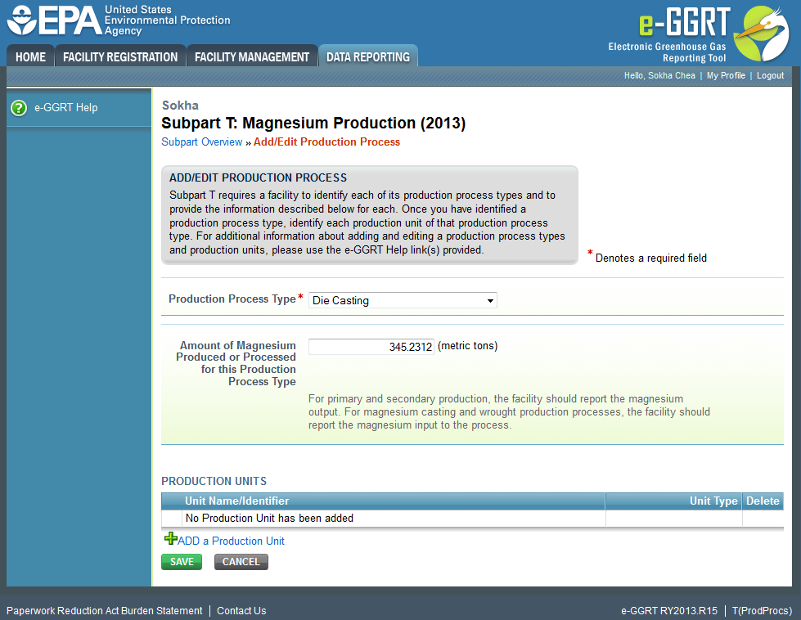Open Paperwork Reduction Act Burden Statement link

coord(104,611)
